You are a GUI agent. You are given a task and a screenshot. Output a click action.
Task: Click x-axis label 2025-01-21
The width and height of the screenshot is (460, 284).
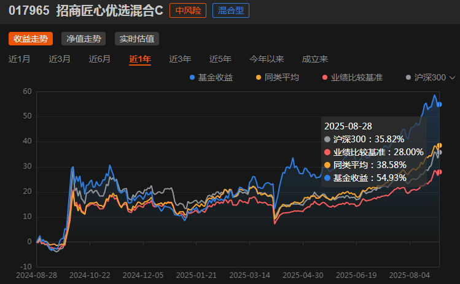(x=197, y=275)
